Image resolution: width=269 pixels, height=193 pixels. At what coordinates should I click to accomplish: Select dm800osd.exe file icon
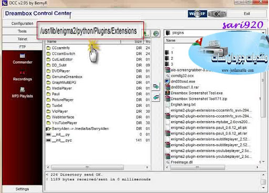coord(168,81)
